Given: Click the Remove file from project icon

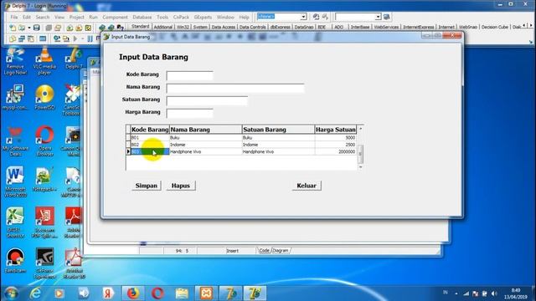Looking at the screenshot, I should 79,28.
